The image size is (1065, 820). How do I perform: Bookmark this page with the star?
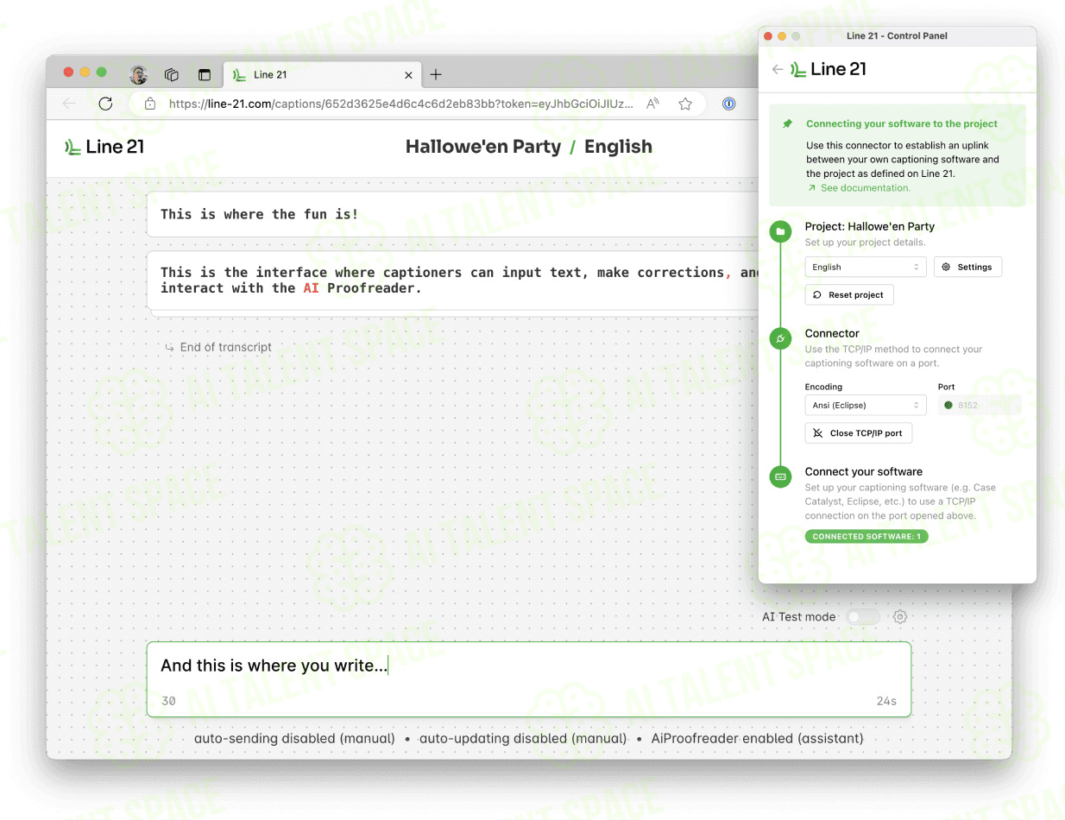tap(685, 104)
